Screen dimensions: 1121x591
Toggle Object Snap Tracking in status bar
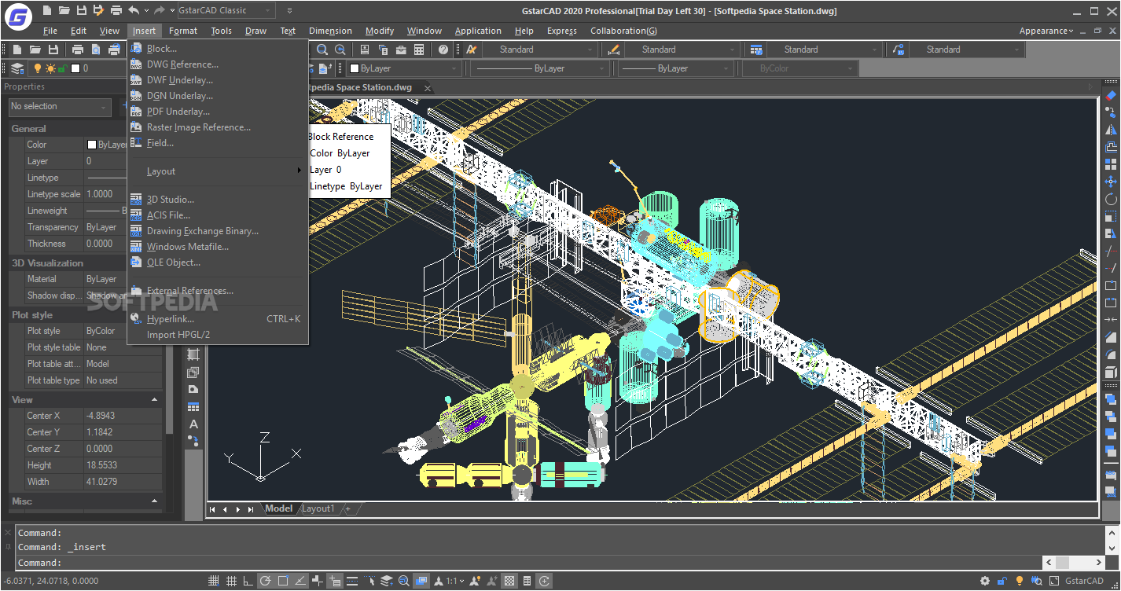(300, 581)
